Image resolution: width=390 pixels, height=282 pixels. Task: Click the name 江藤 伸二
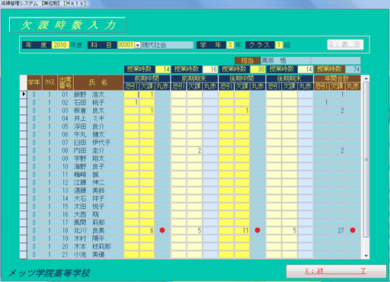tap(89, 182)
